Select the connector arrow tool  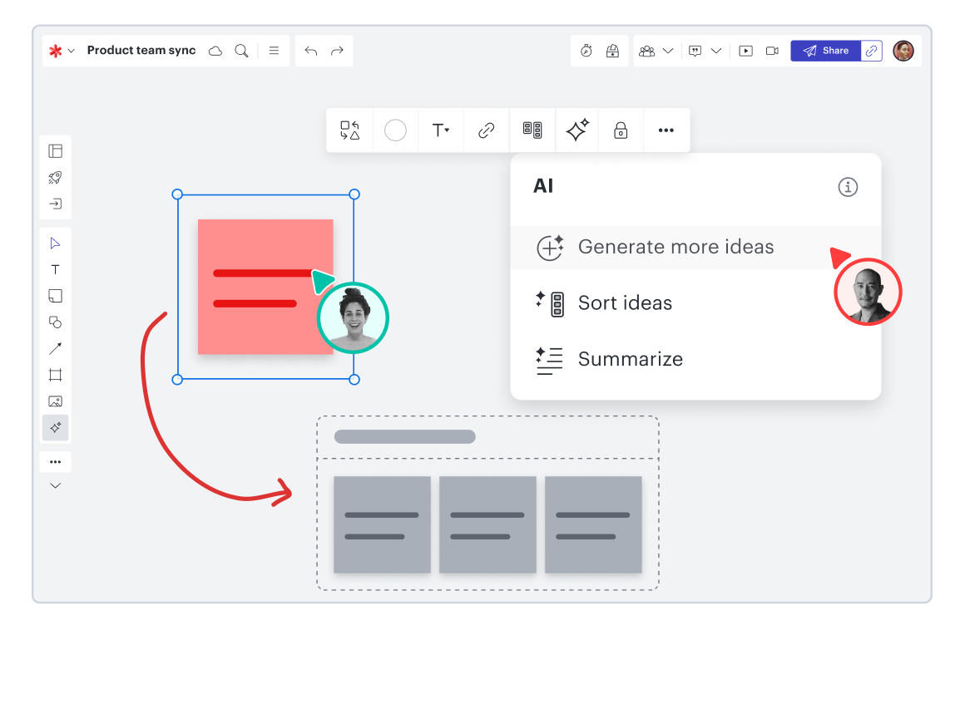[x=55, y=348]
